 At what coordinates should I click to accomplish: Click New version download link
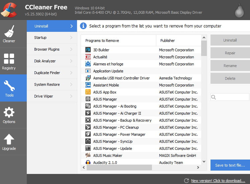tap(218, 181)
